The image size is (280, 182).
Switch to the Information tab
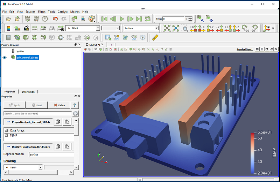point(28,92)
